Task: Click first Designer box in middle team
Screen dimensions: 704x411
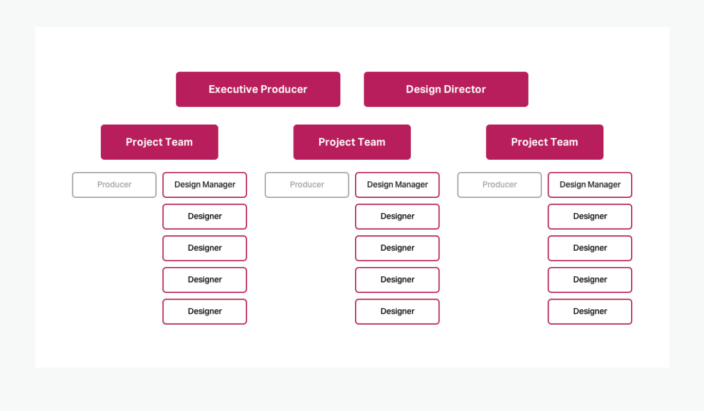Action: pos(397,217)
